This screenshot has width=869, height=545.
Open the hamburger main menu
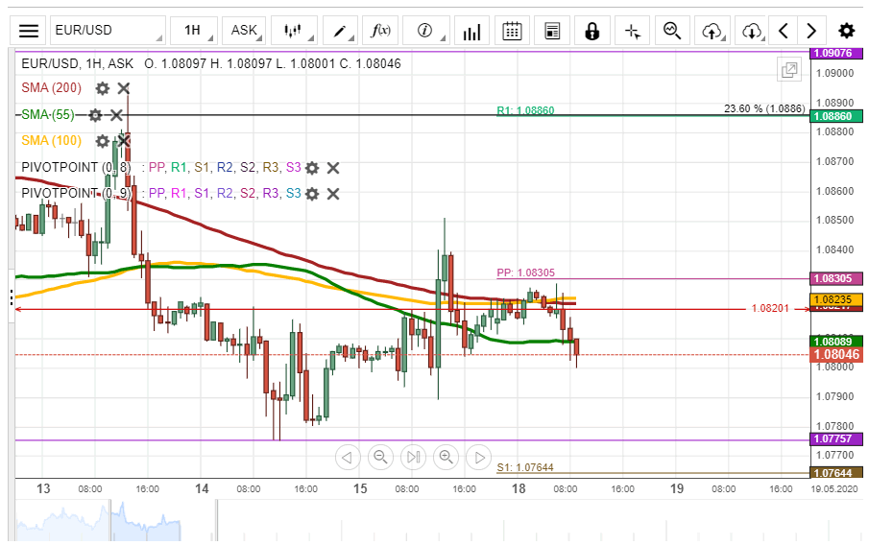click(x=28, y=31)
